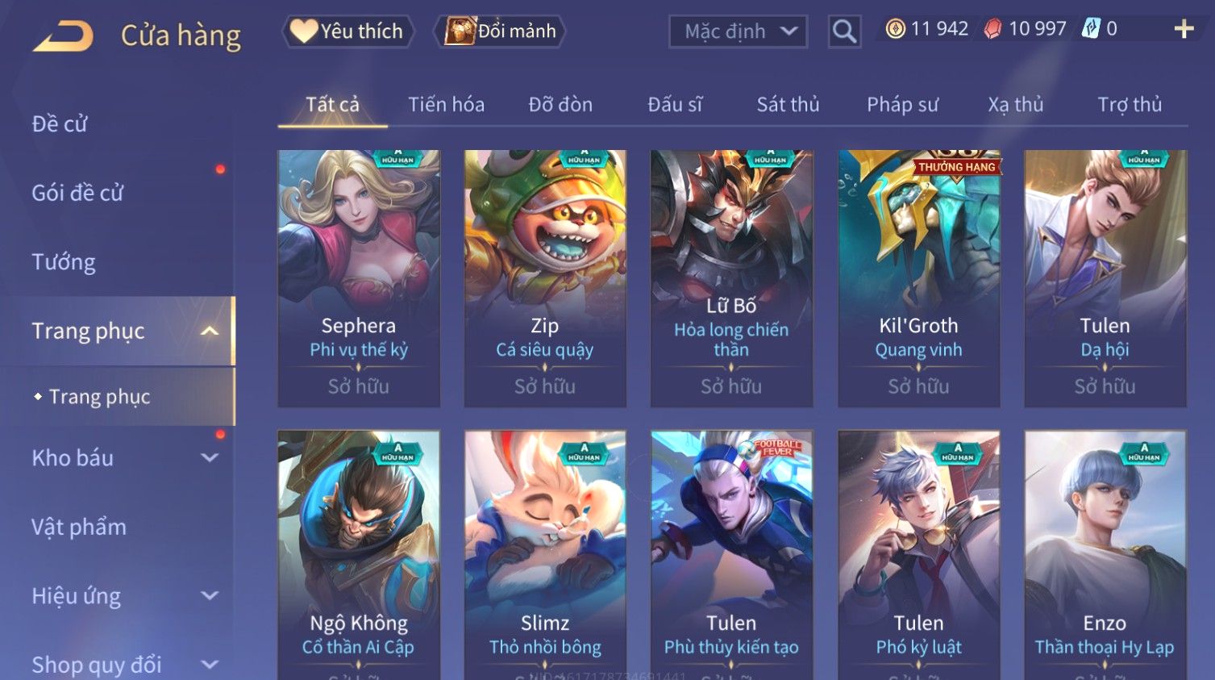The image size is (1215, 680).
Task: Go to Gói đề cử menu
Action: 77,193
